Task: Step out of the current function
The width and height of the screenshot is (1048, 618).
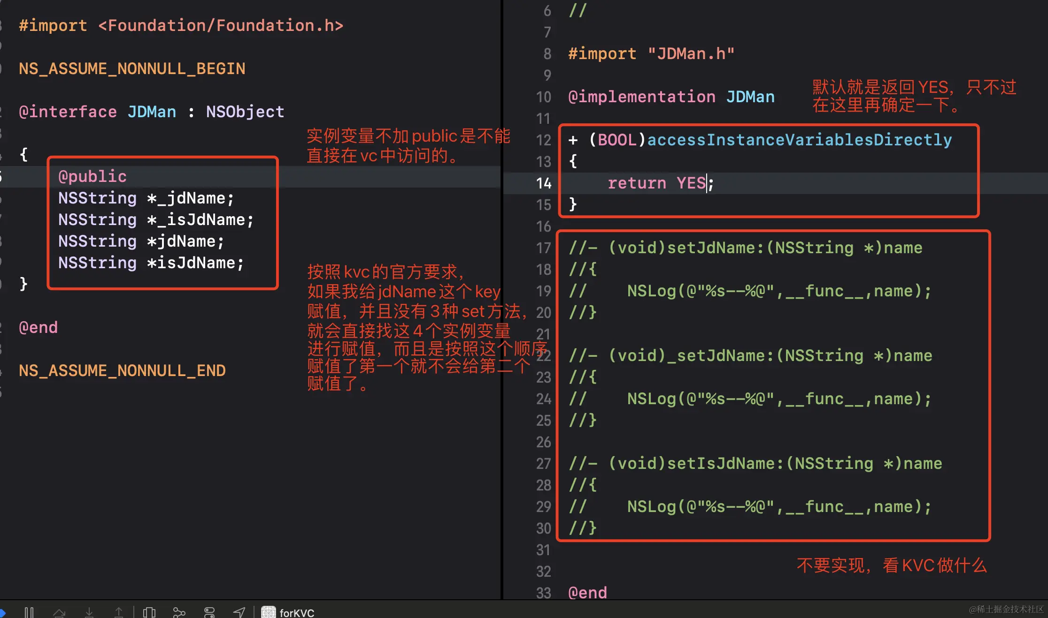Action: tap(119, 612)
